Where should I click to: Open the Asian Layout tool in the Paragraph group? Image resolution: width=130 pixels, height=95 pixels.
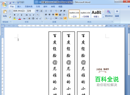click(x=56, y=18)
